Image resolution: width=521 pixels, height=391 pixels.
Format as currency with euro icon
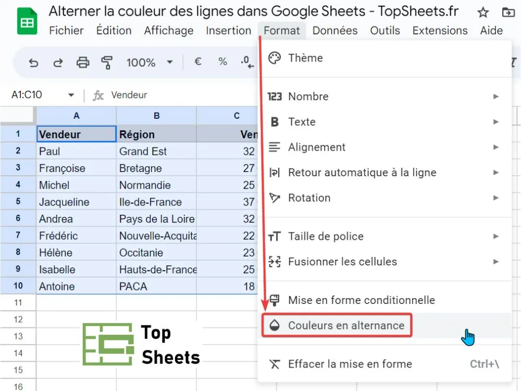coord(197,62)
